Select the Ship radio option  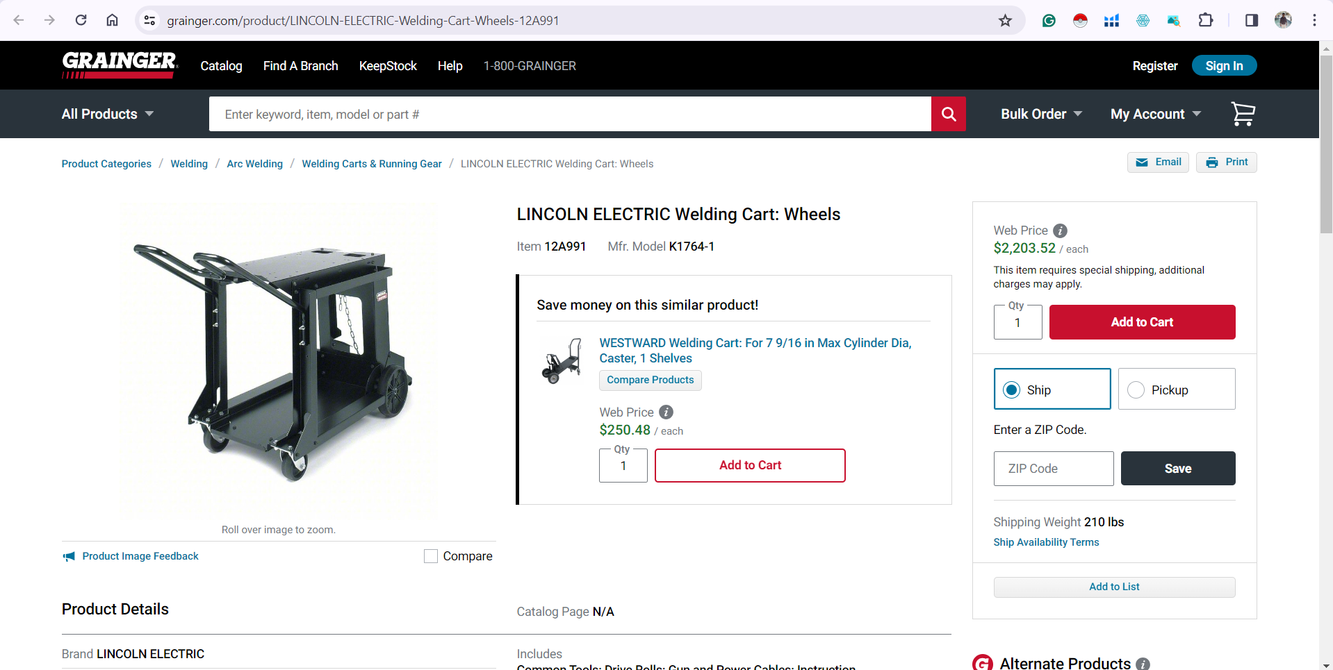coord(1052,390)
